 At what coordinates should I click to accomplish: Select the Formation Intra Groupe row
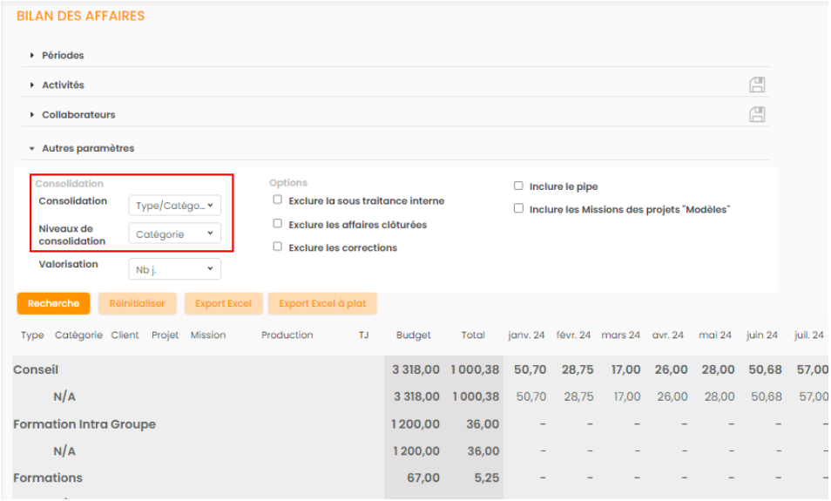click(x=84, y=424)
